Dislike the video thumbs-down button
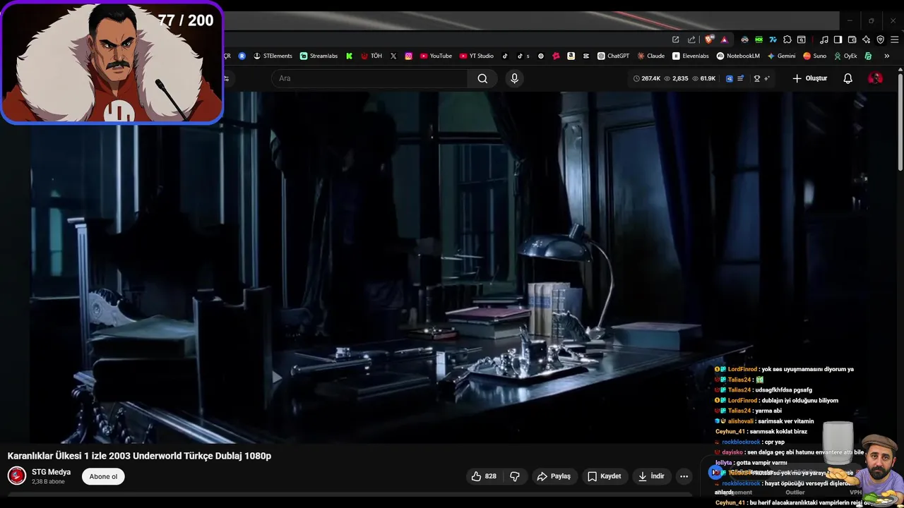The image size is (904, 508). (515, 476)
